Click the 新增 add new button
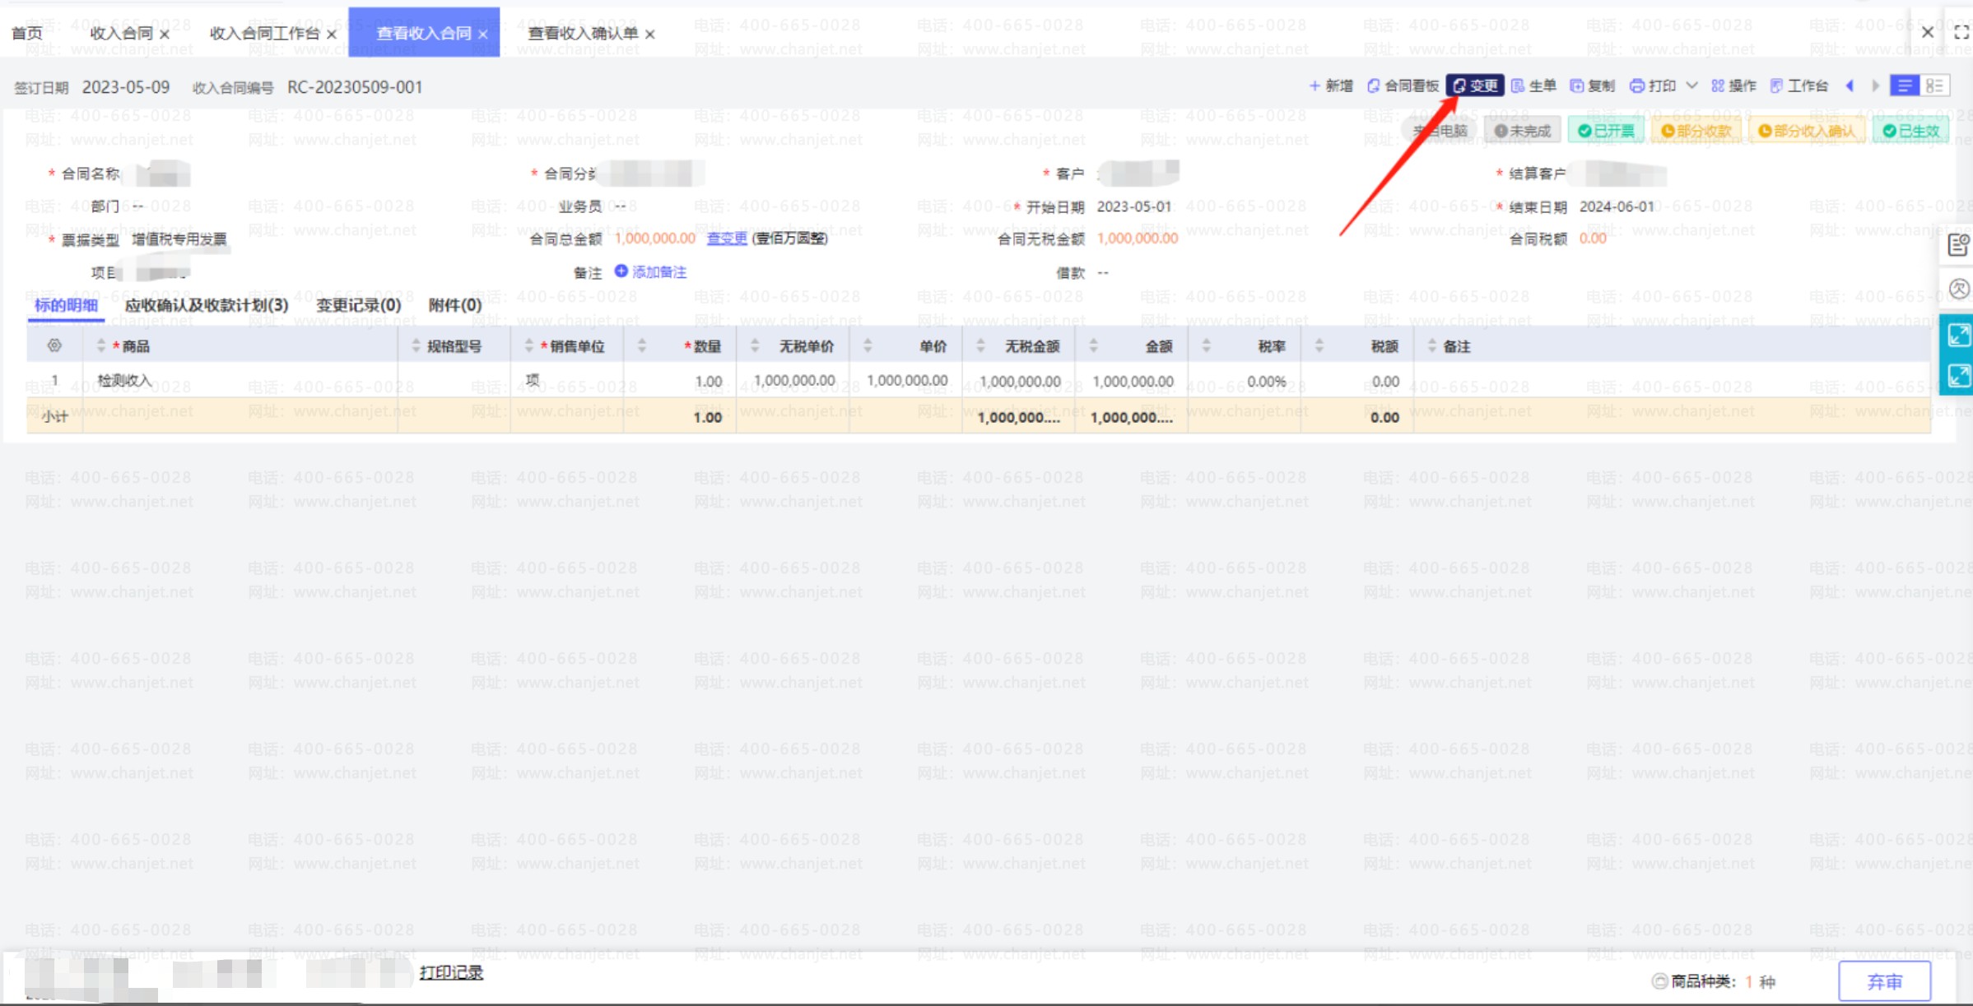Screen dimensions: 1973x1006 [x=1331, y=86]
